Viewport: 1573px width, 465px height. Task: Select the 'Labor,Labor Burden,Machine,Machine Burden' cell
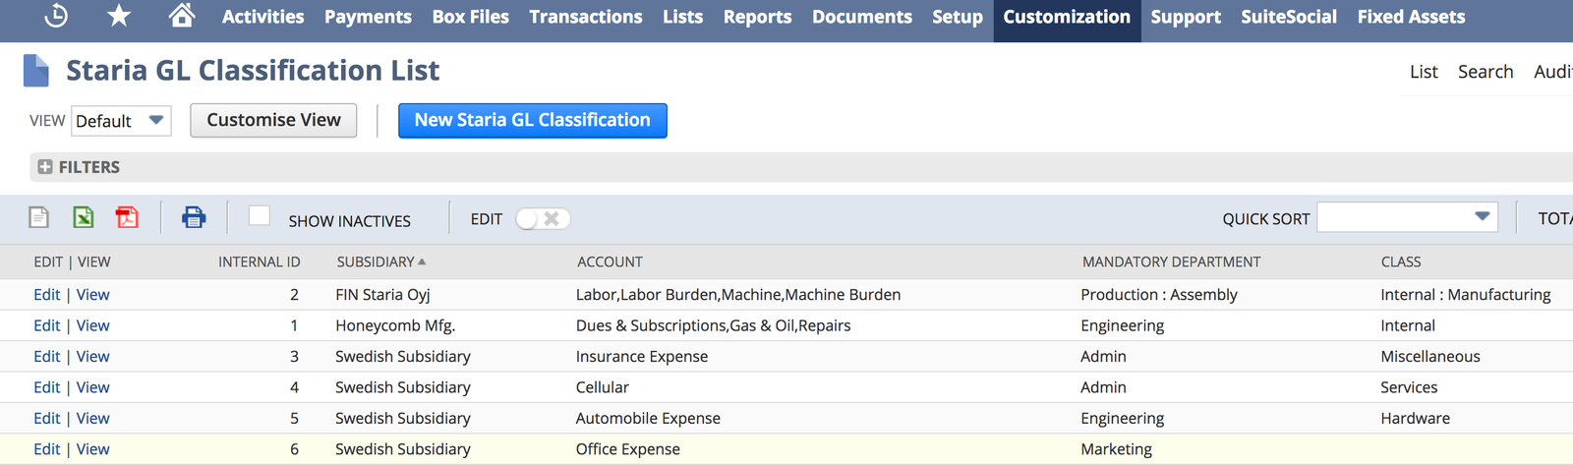click(738, 294)
